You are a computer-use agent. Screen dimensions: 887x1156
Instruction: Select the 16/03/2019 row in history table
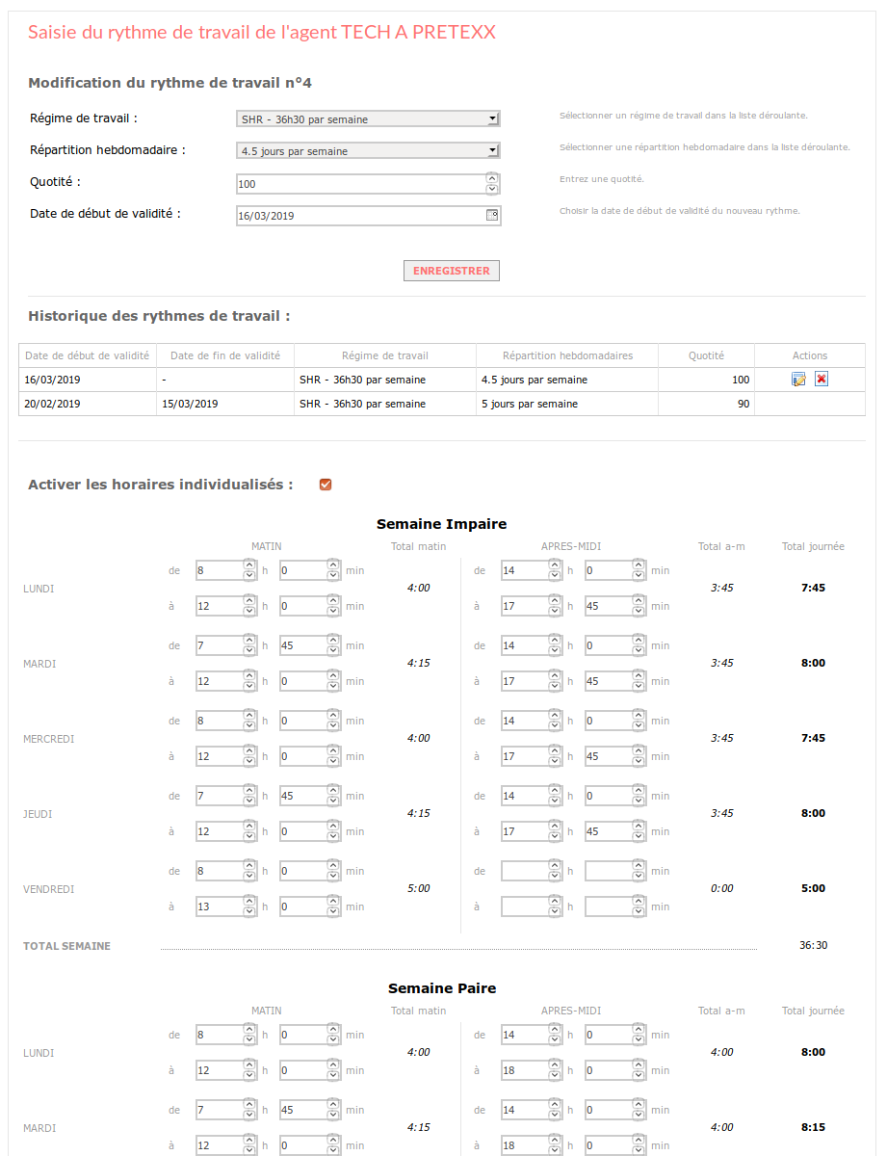click(442, 380)
